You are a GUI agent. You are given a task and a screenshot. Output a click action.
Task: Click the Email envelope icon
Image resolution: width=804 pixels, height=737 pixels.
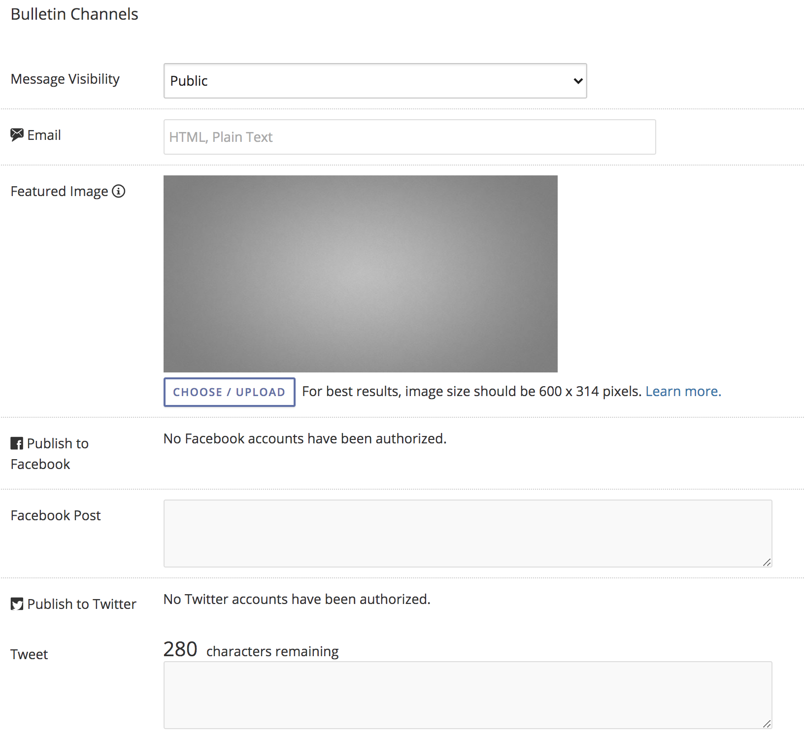17,134
